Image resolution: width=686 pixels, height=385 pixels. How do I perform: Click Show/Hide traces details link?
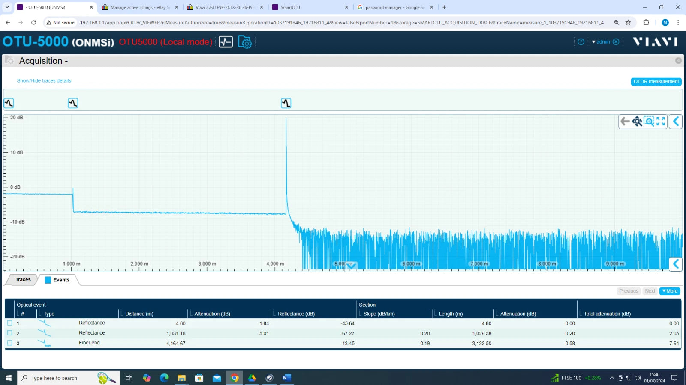[44, 80]
